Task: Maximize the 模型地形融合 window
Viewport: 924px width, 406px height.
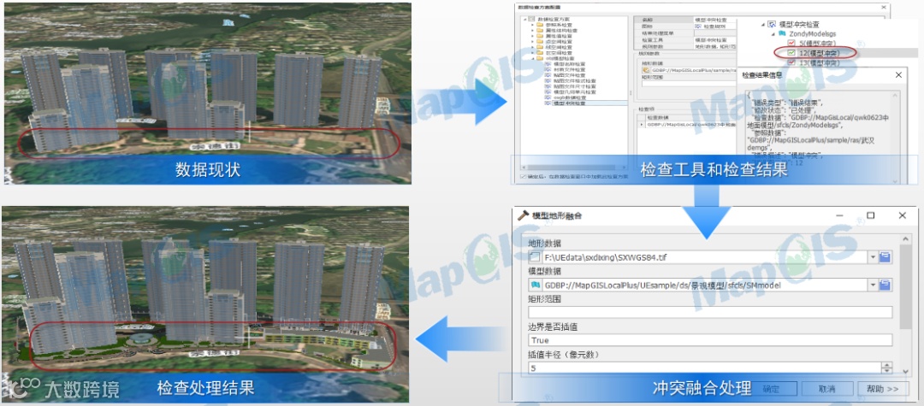Action: (870, 215)
